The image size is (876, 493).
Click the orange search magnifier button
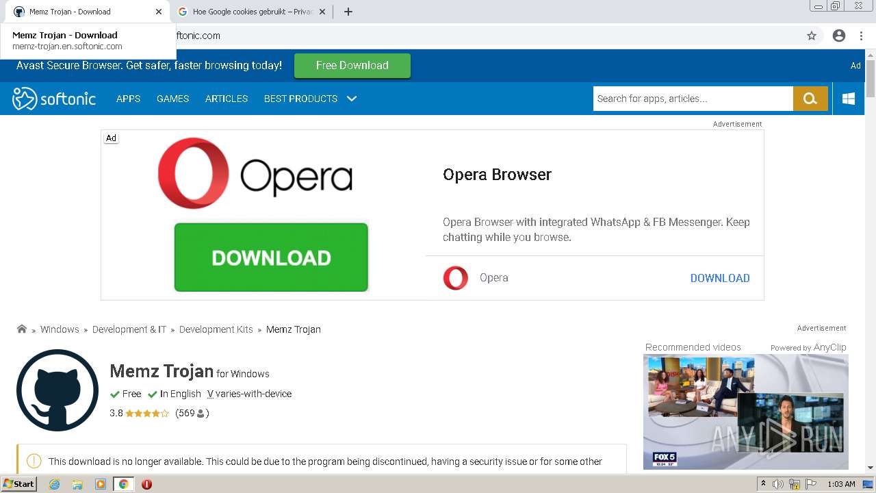tap(810, 99)
